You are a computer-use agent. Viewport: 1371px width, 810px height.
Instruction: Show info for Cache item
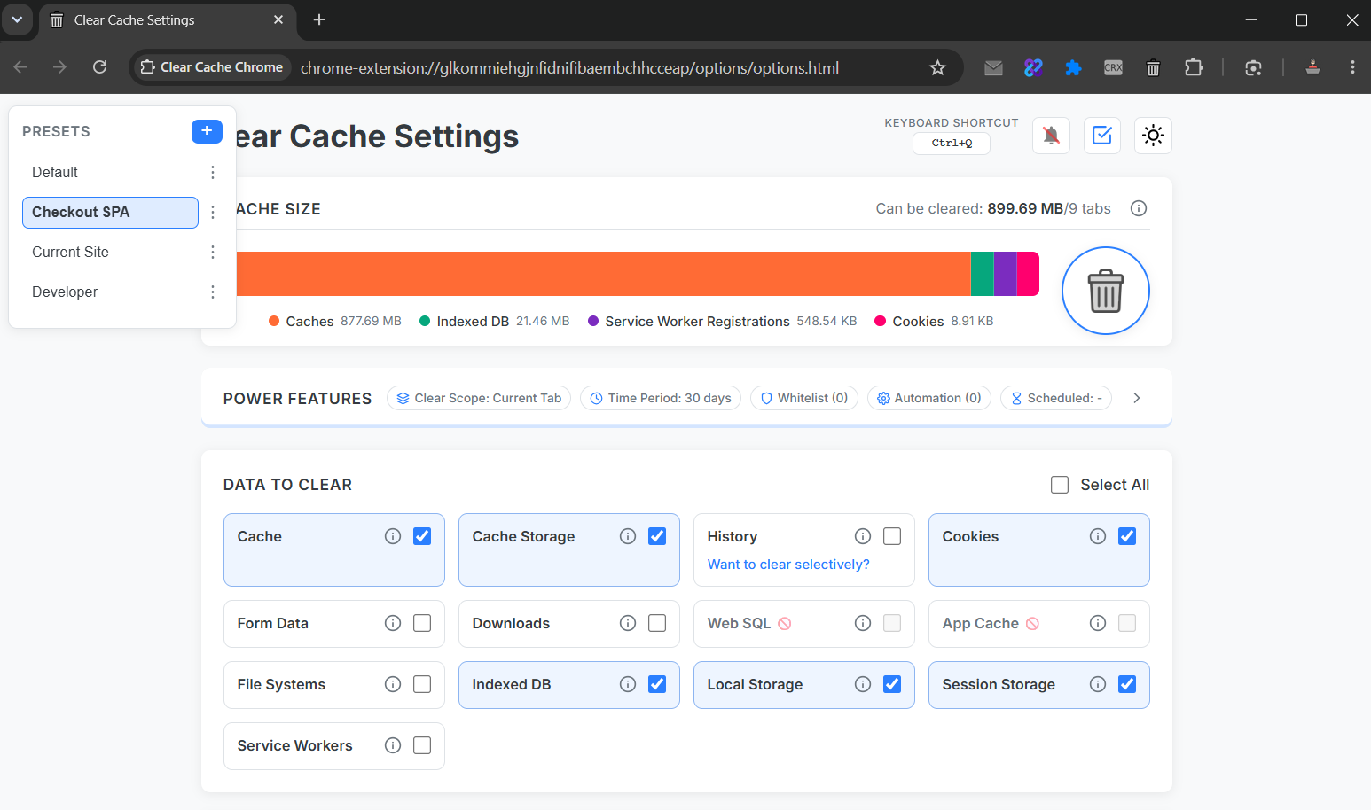pyautogui.click(x=393, y=536)
